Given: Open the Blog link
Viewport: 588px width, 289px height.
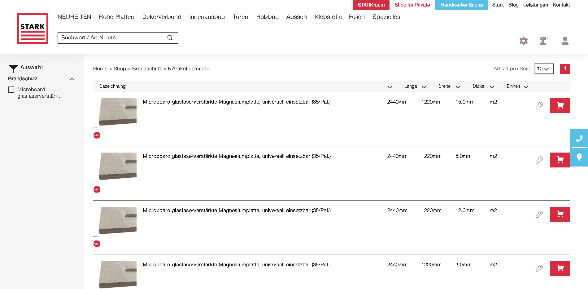Looking at the screenshot, I should click(513, 5).
